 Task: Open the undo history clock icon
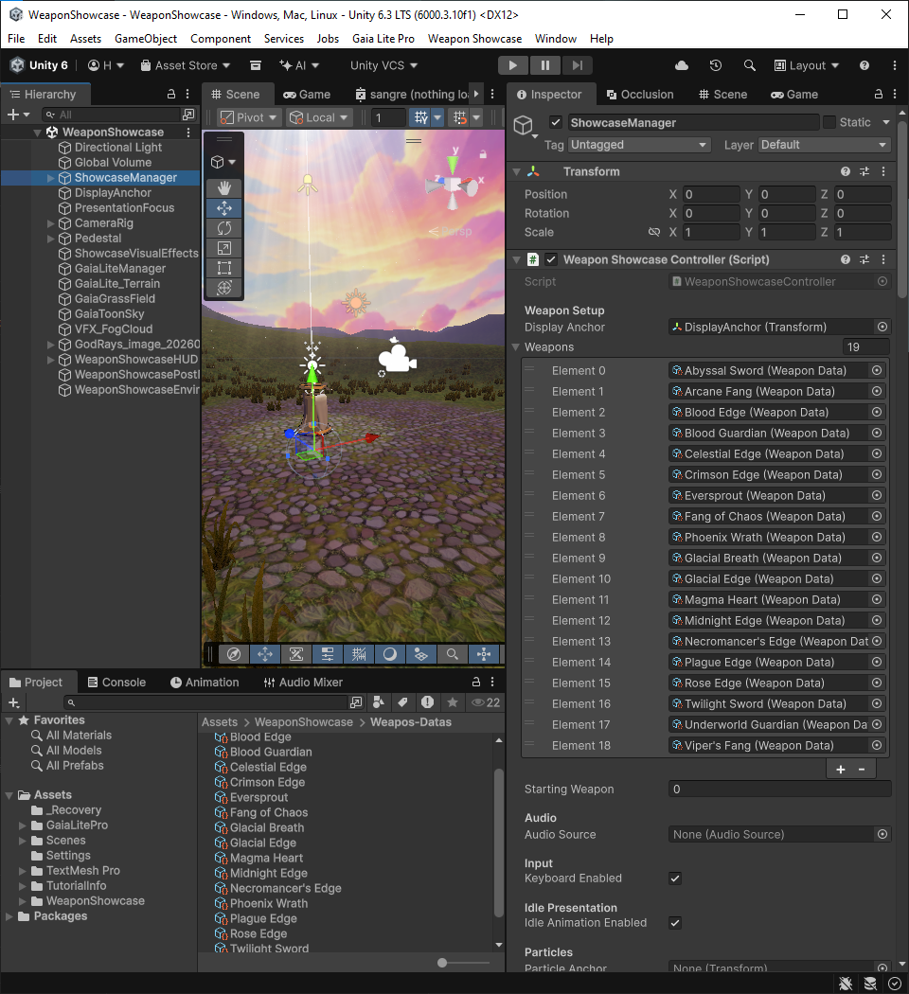716,65
